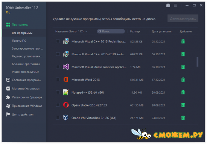Open the toolbox briefcase icon in title bar
The image size is (207, 144).
[x=168, y=5]
